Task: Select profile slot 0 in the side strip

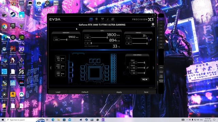Action: coord(161,19)
